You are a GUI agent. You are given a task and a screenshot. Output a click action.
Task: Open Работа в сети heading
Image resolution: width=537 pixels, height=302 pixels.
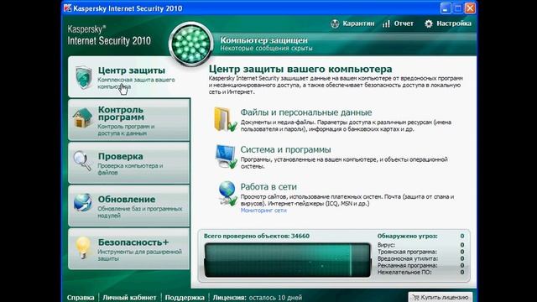coord(268,187)
